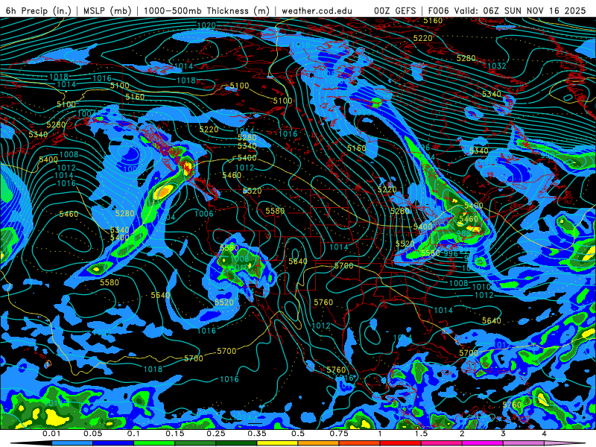
Task: Click the '1000-500mb Thickness (m)' header label
Action: (206, 10)
